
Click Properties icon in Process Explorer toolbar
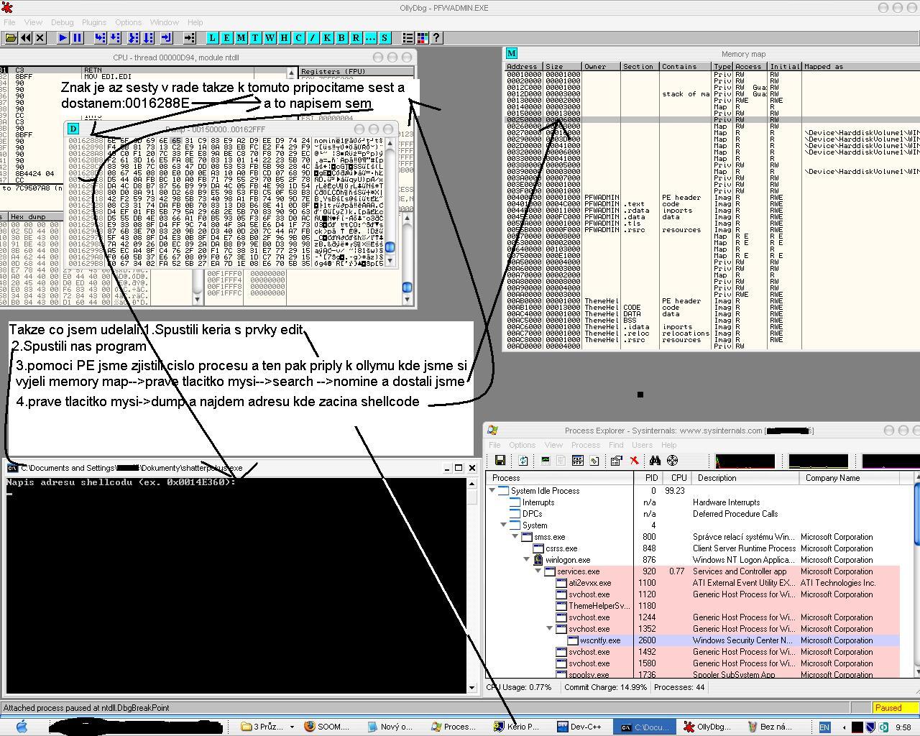[x=615, y=460]
